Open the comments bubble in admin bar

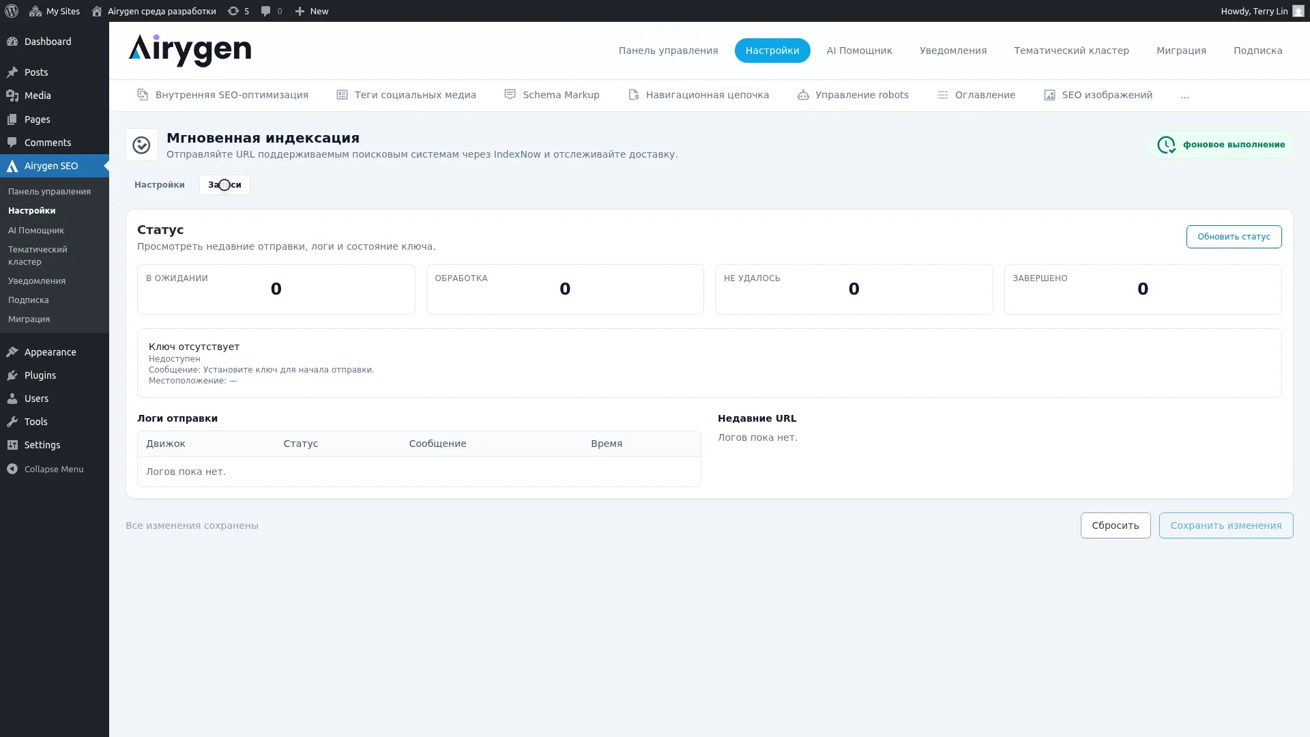pos(272,11)
